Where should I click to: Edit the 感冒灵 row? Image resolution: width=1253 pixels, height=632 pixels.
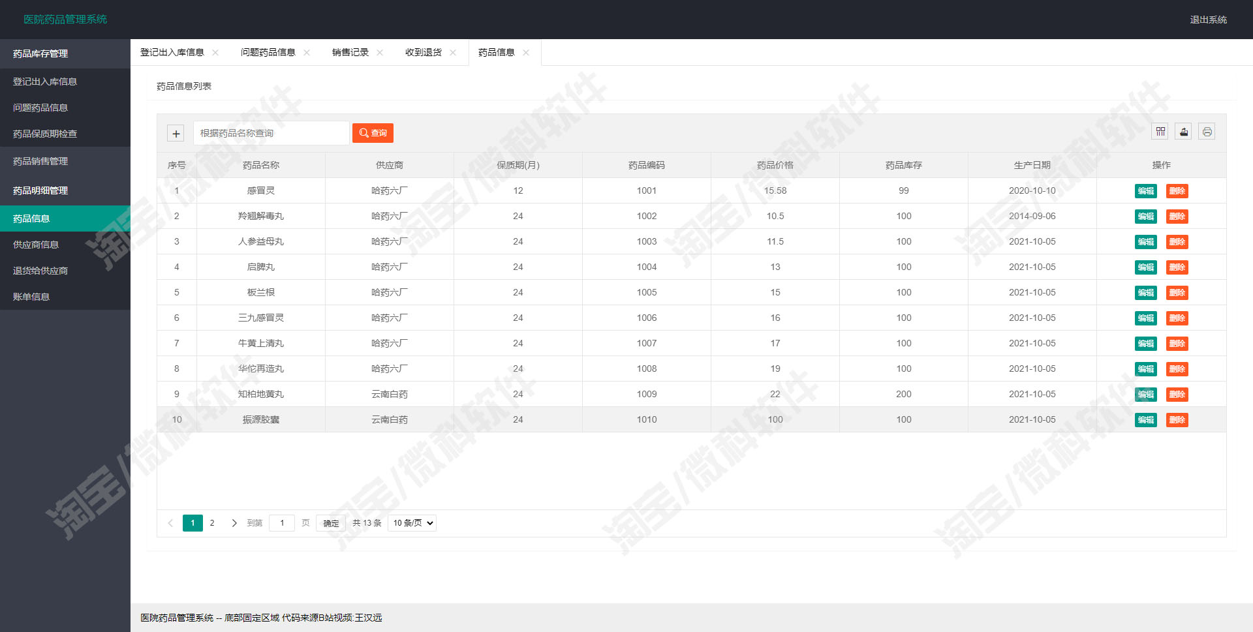click(x=1146, y=191)
